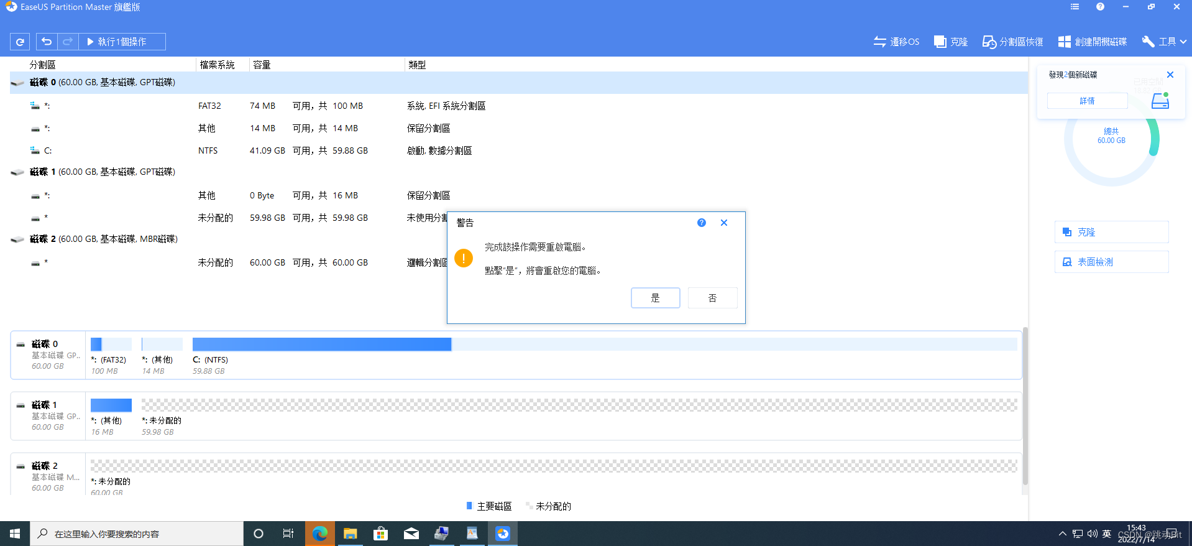Click the disk map vertical scrollbar
This screenshot has height=546, width=1192.
(x=1025, y=405)
